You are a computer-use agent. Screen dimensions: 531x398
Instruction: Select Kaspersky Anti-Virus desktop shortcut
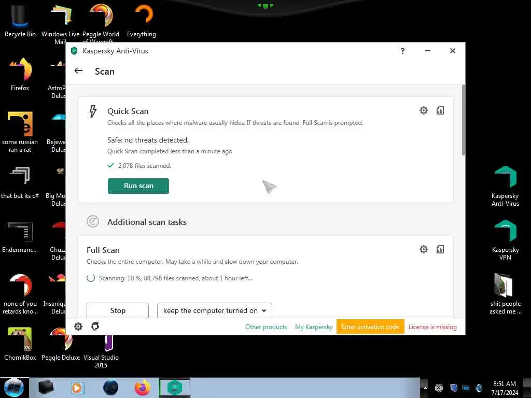505,186
